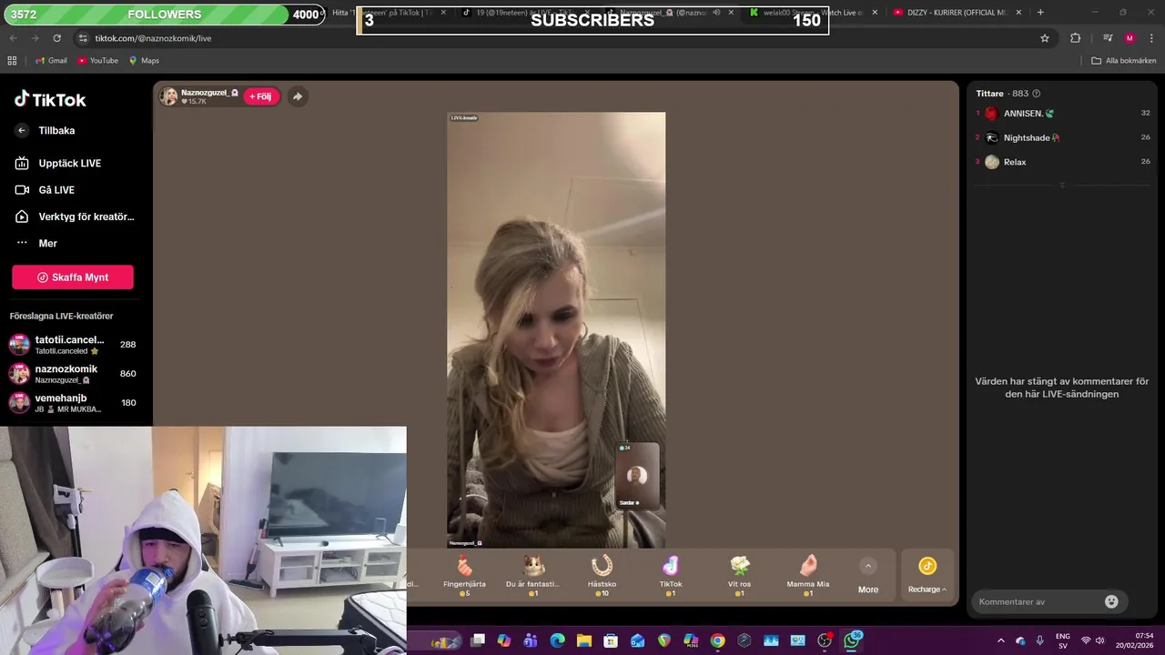Open the Chrome three-dot menu
The image size is (1165, 655).
coord(1152,38)
